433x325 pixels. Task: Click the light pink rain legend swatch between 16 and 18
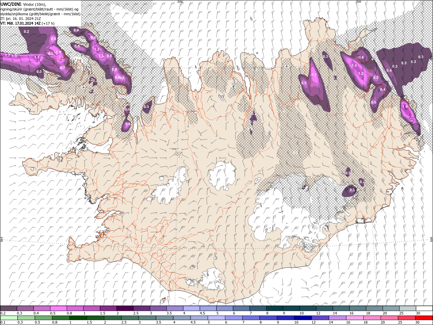pyautogui.click(x=355, y=318)
